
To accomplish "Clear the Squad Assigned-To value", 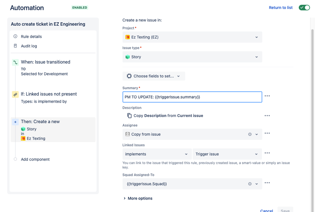I will coord(250,184).
